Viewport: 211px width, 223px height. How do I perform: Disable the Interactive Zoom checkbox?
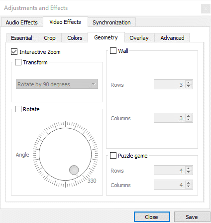pos(14,52)
